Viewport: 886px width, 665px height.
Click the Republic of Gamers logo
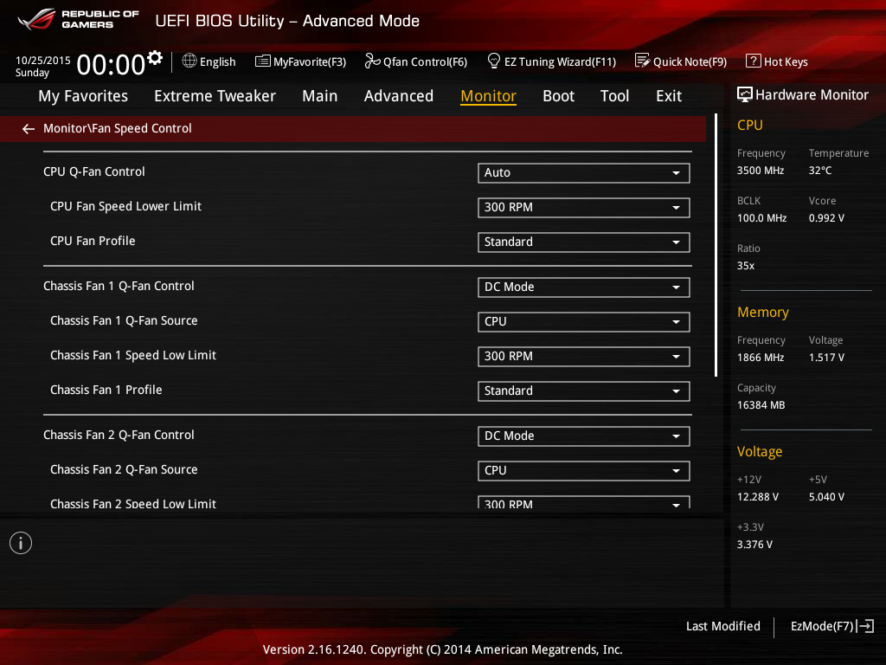tap(78, 19)
